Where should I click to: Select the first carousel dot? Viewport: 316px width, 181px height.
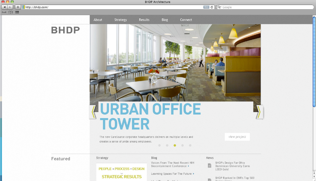pos(159,145)
